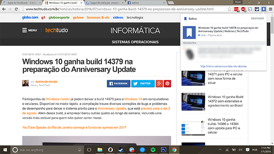Click thumbnail of builds 14366 article
Image resolution: width=274 pixels, height=154 pixels.
click(x=193, y=126)
